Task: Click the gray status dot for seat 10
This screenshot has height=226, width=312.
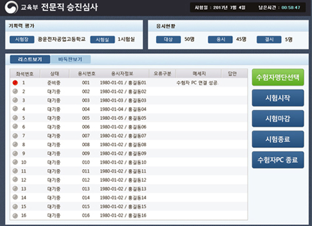Action: [15, 162]
